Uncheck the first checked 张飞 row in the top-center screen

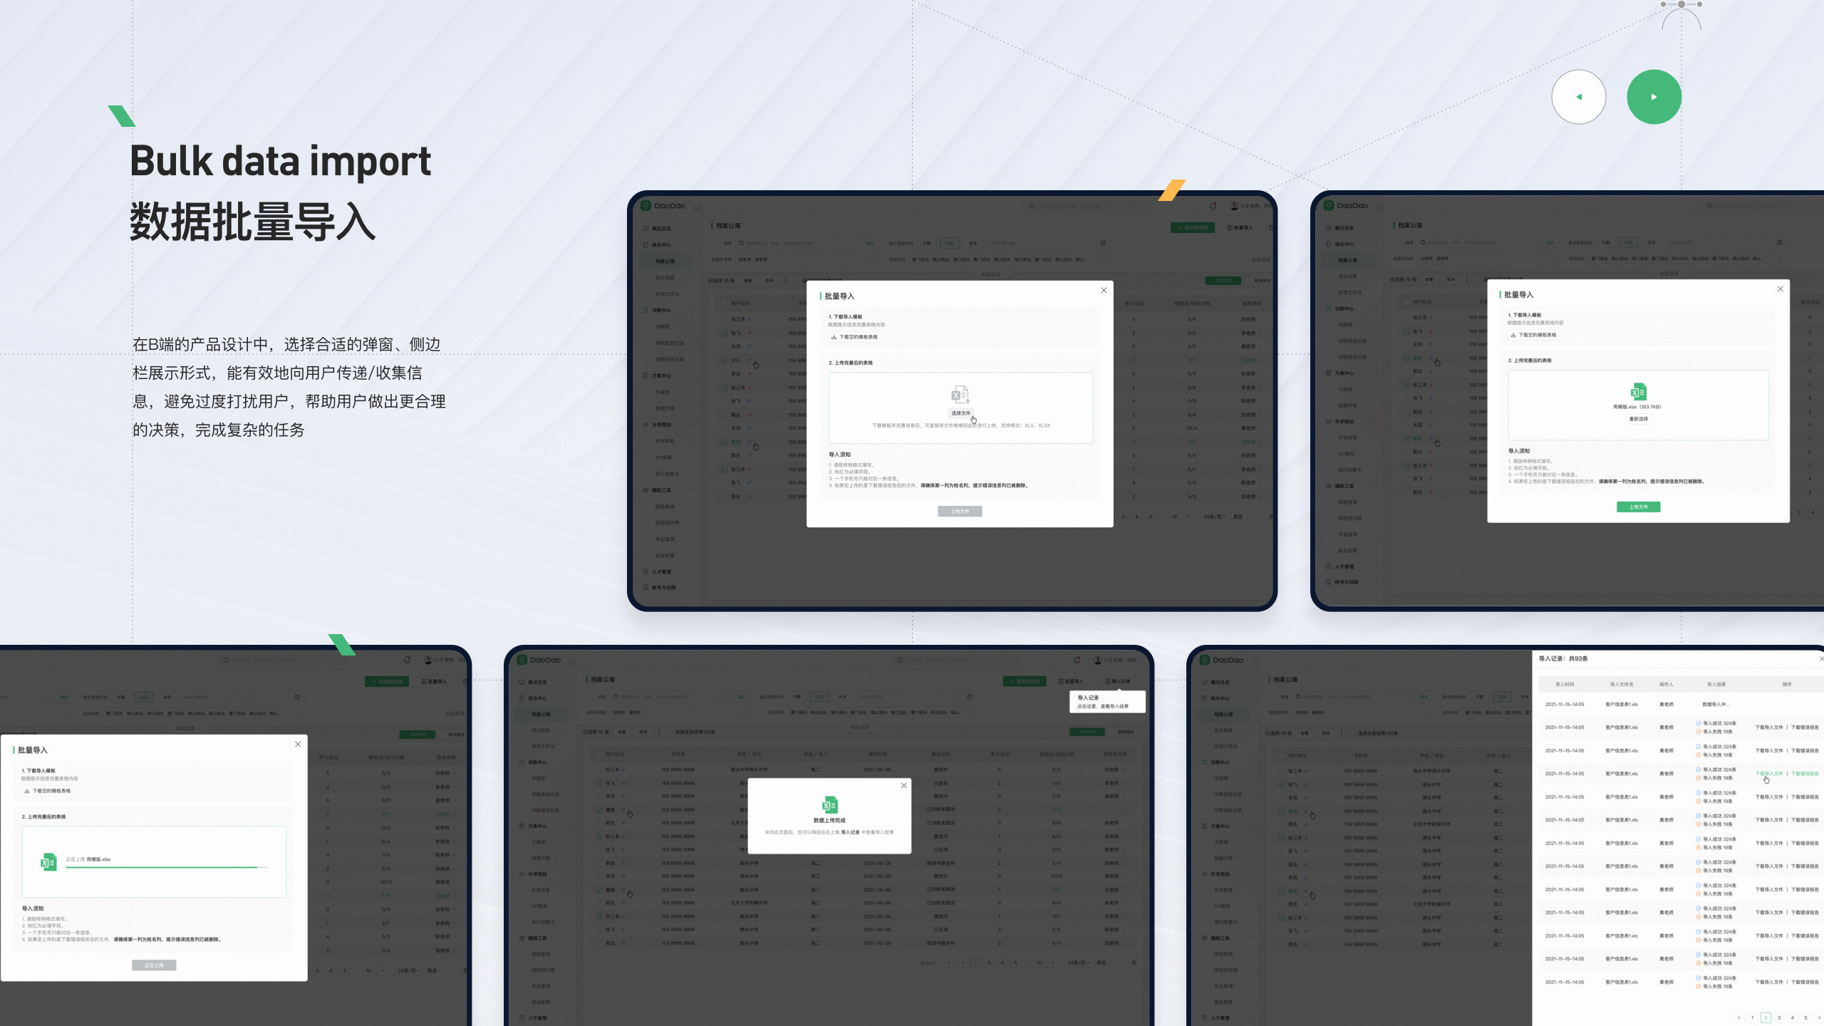pos(725,333)
